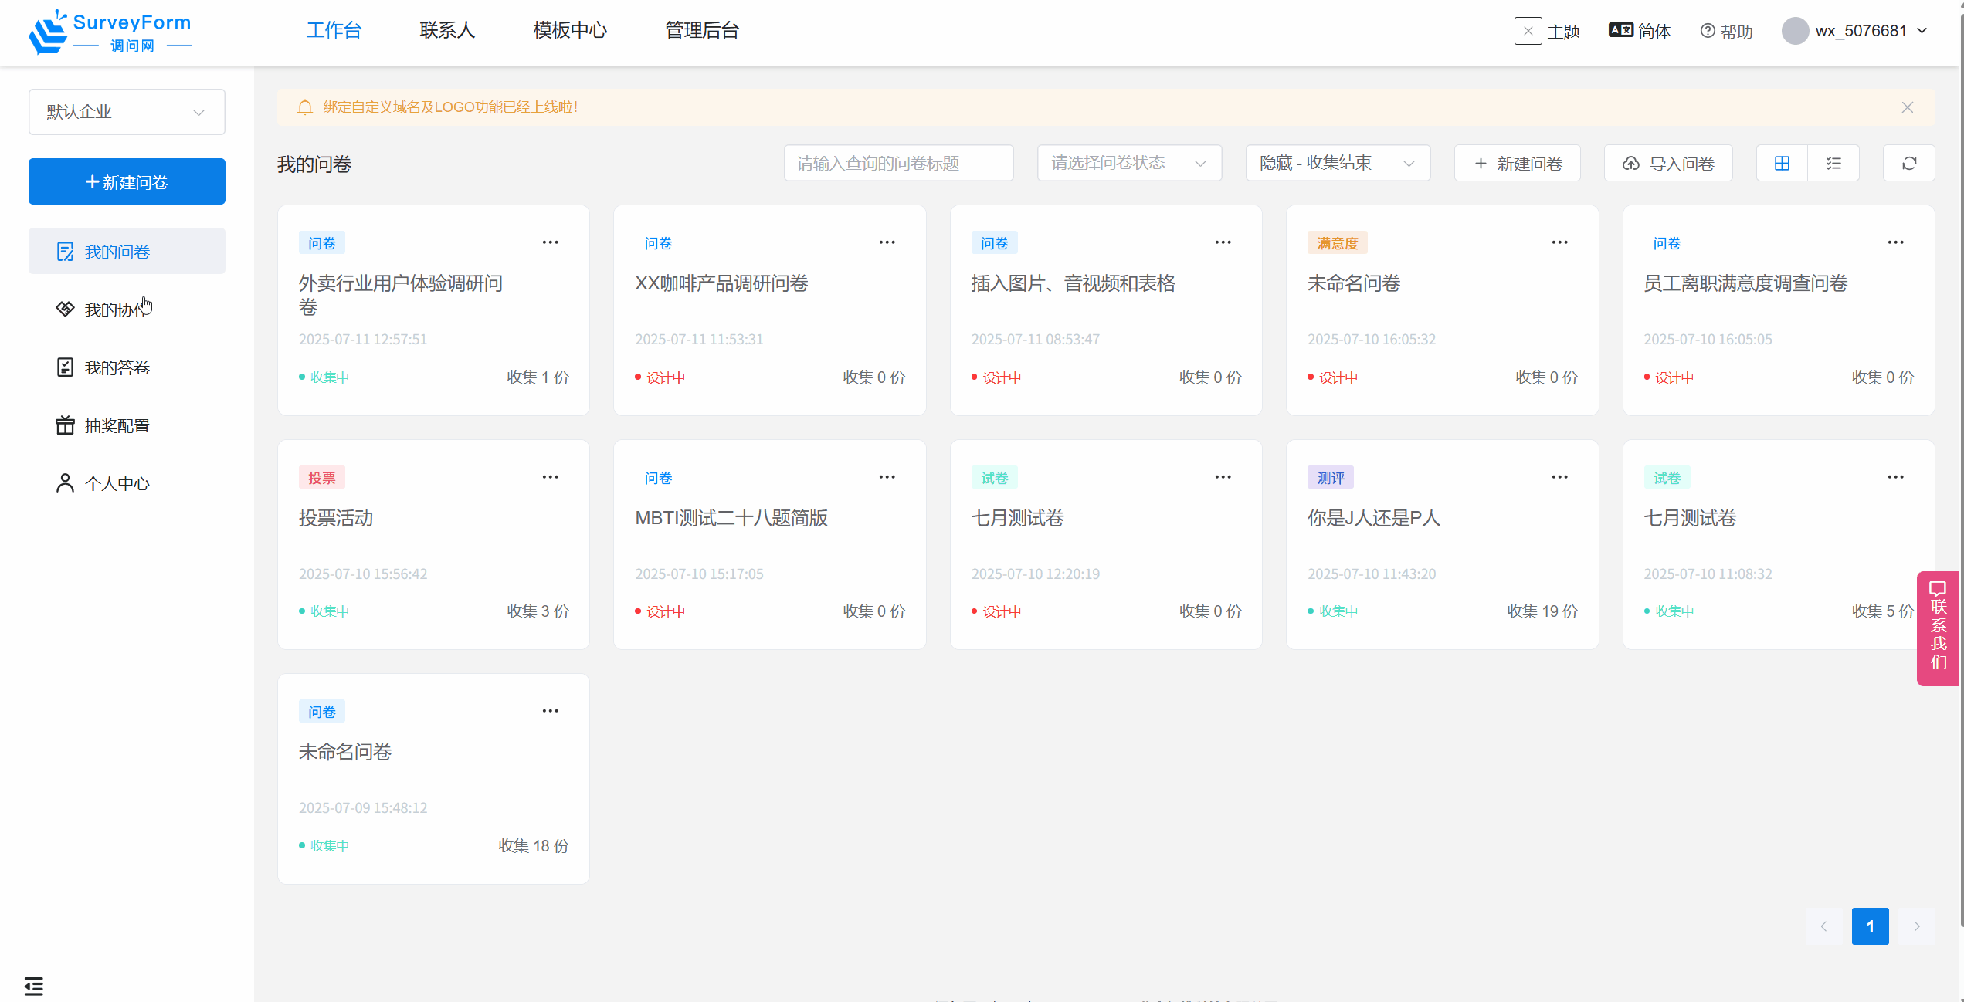This screenshot has width=1964, height=1002.
Task: Click the blue 新建问卷 sidebar button
Action: click(127, 181)
